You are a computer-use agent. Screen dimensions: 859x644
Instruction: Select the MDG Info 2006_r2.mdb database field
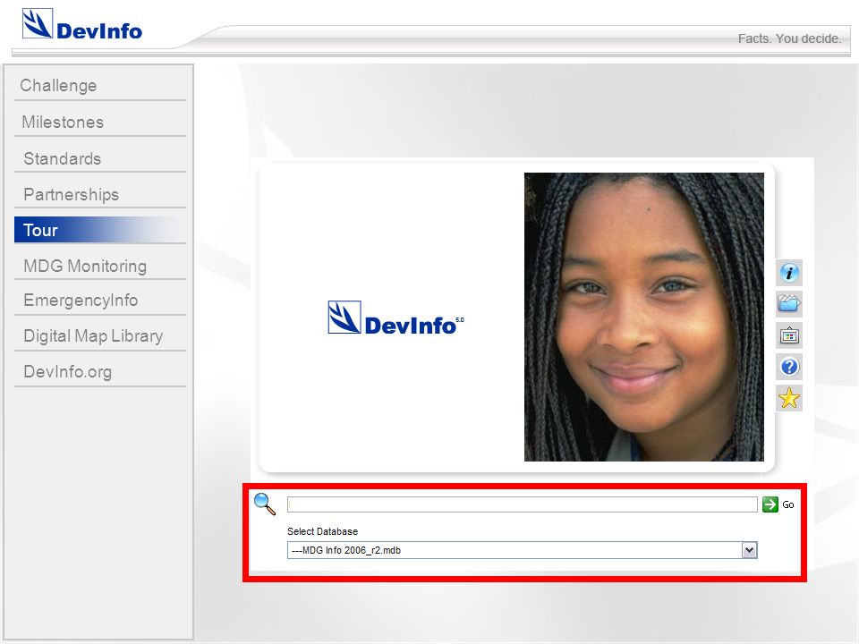(522, 550)
